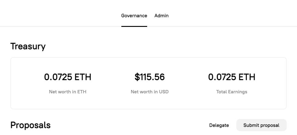Click the divider line below the tabs
Screen dimensions: 297x135
pos(228,26)
